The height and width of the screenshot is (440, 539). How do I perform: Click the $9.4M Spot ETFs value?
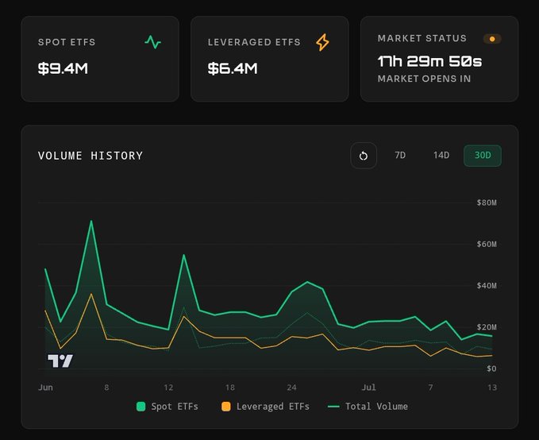(63, 68)
